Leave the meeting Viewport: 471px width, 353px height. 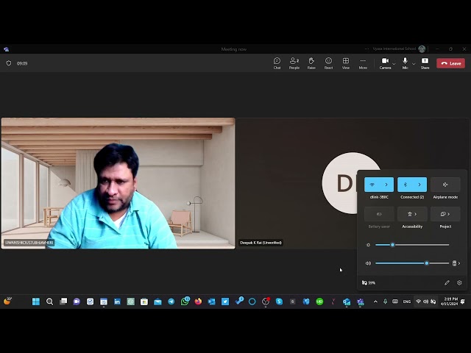[x=450, y=63]
